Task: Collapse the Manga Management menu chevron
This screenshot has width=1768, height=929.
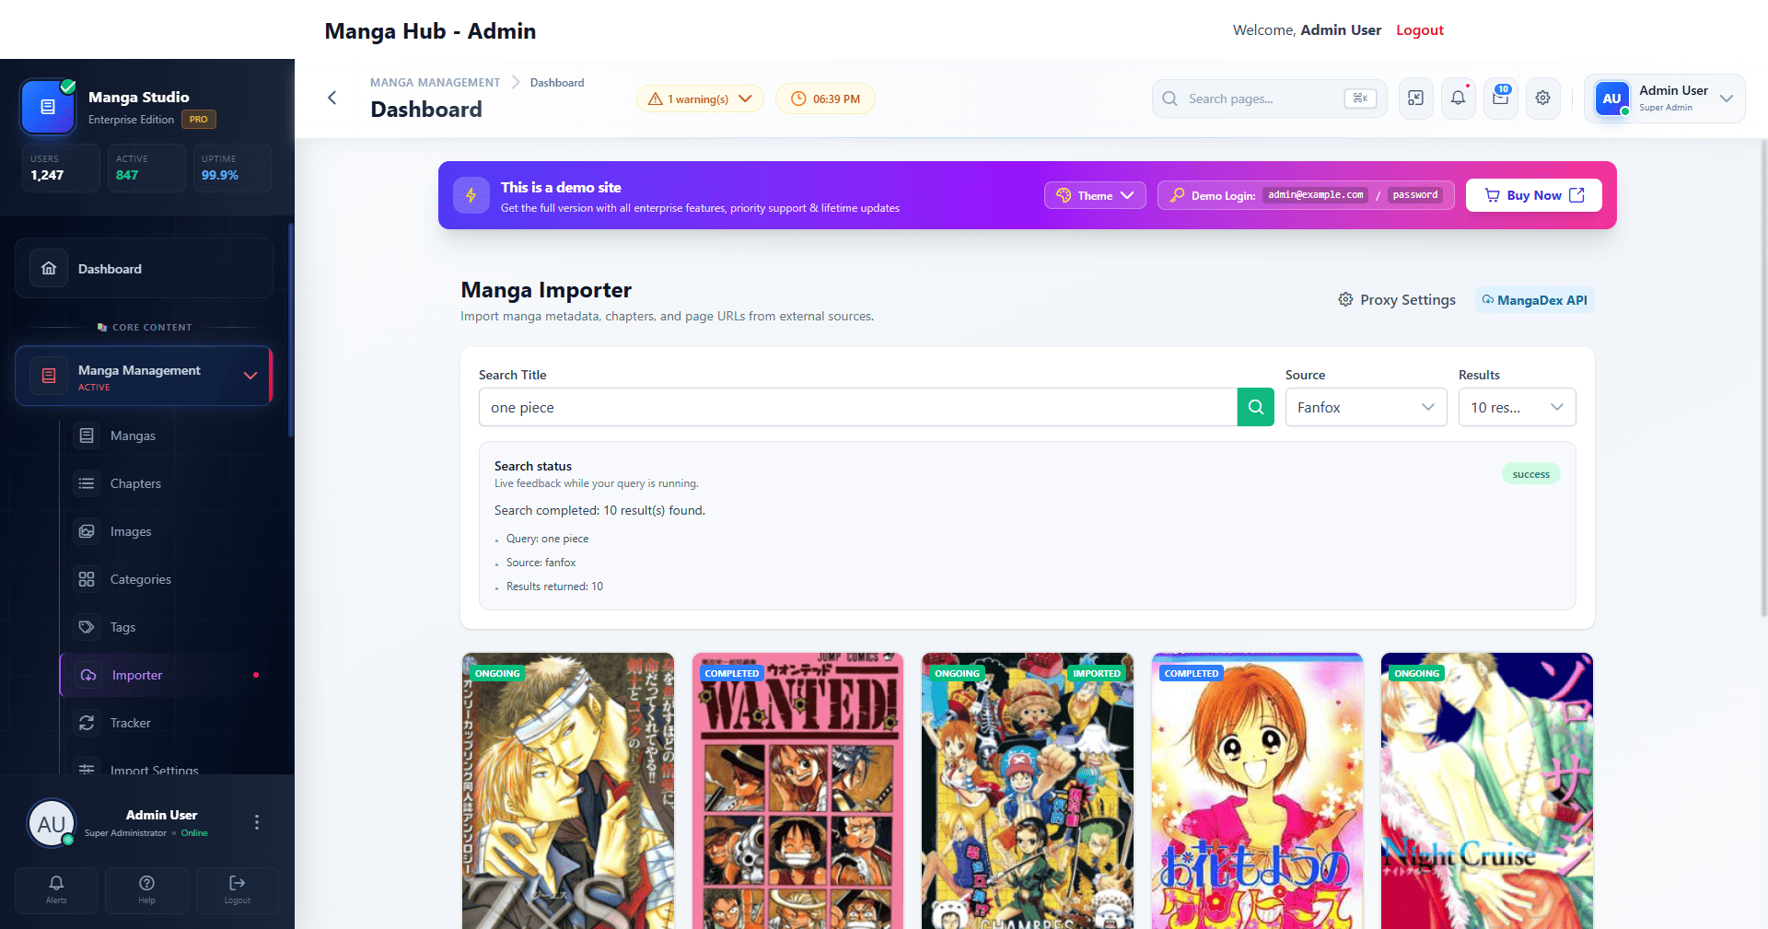Action: pos(250,376)
